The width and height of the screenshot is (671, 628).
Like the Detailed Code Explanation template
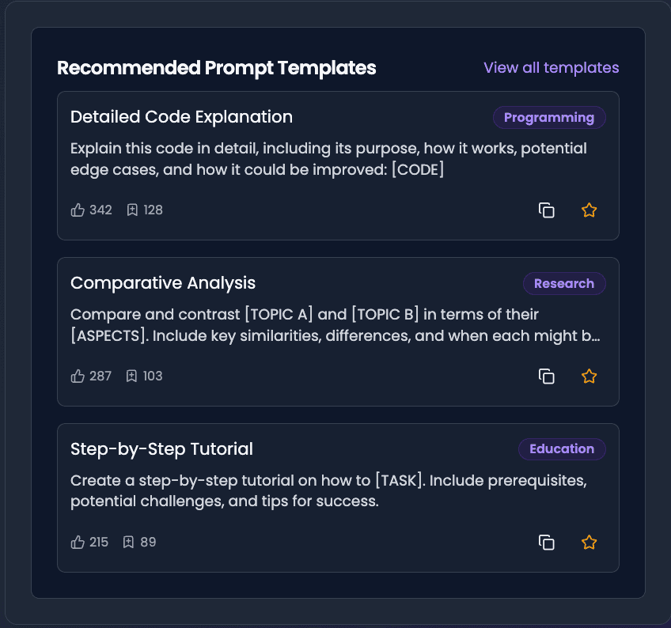pyautogui.click(x=78, y=210)
